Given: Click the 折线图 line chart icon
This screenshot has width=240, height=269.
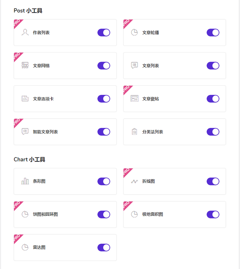Looking at the screenshot, I should coord(134,181).
